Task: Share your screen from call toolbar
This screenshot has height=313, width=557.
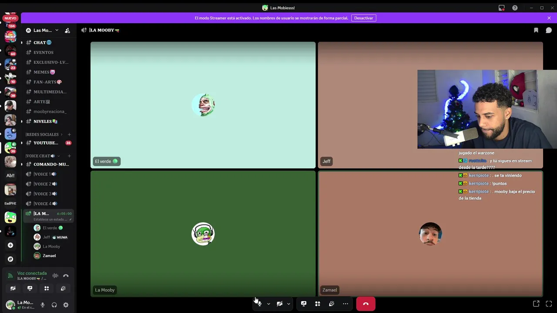Action: (x=304, y=304)
